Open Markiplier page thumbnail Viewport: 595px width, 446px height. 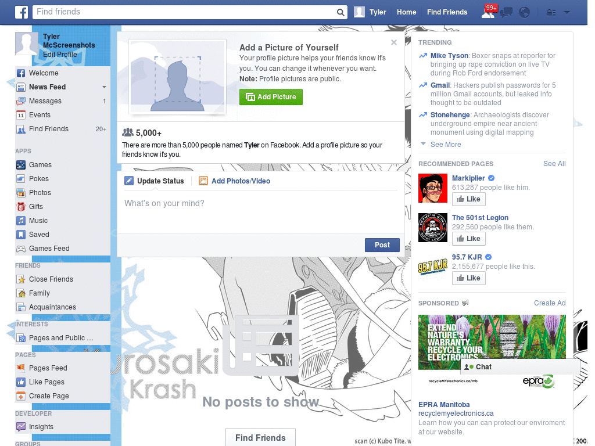[x=433, y=188]
